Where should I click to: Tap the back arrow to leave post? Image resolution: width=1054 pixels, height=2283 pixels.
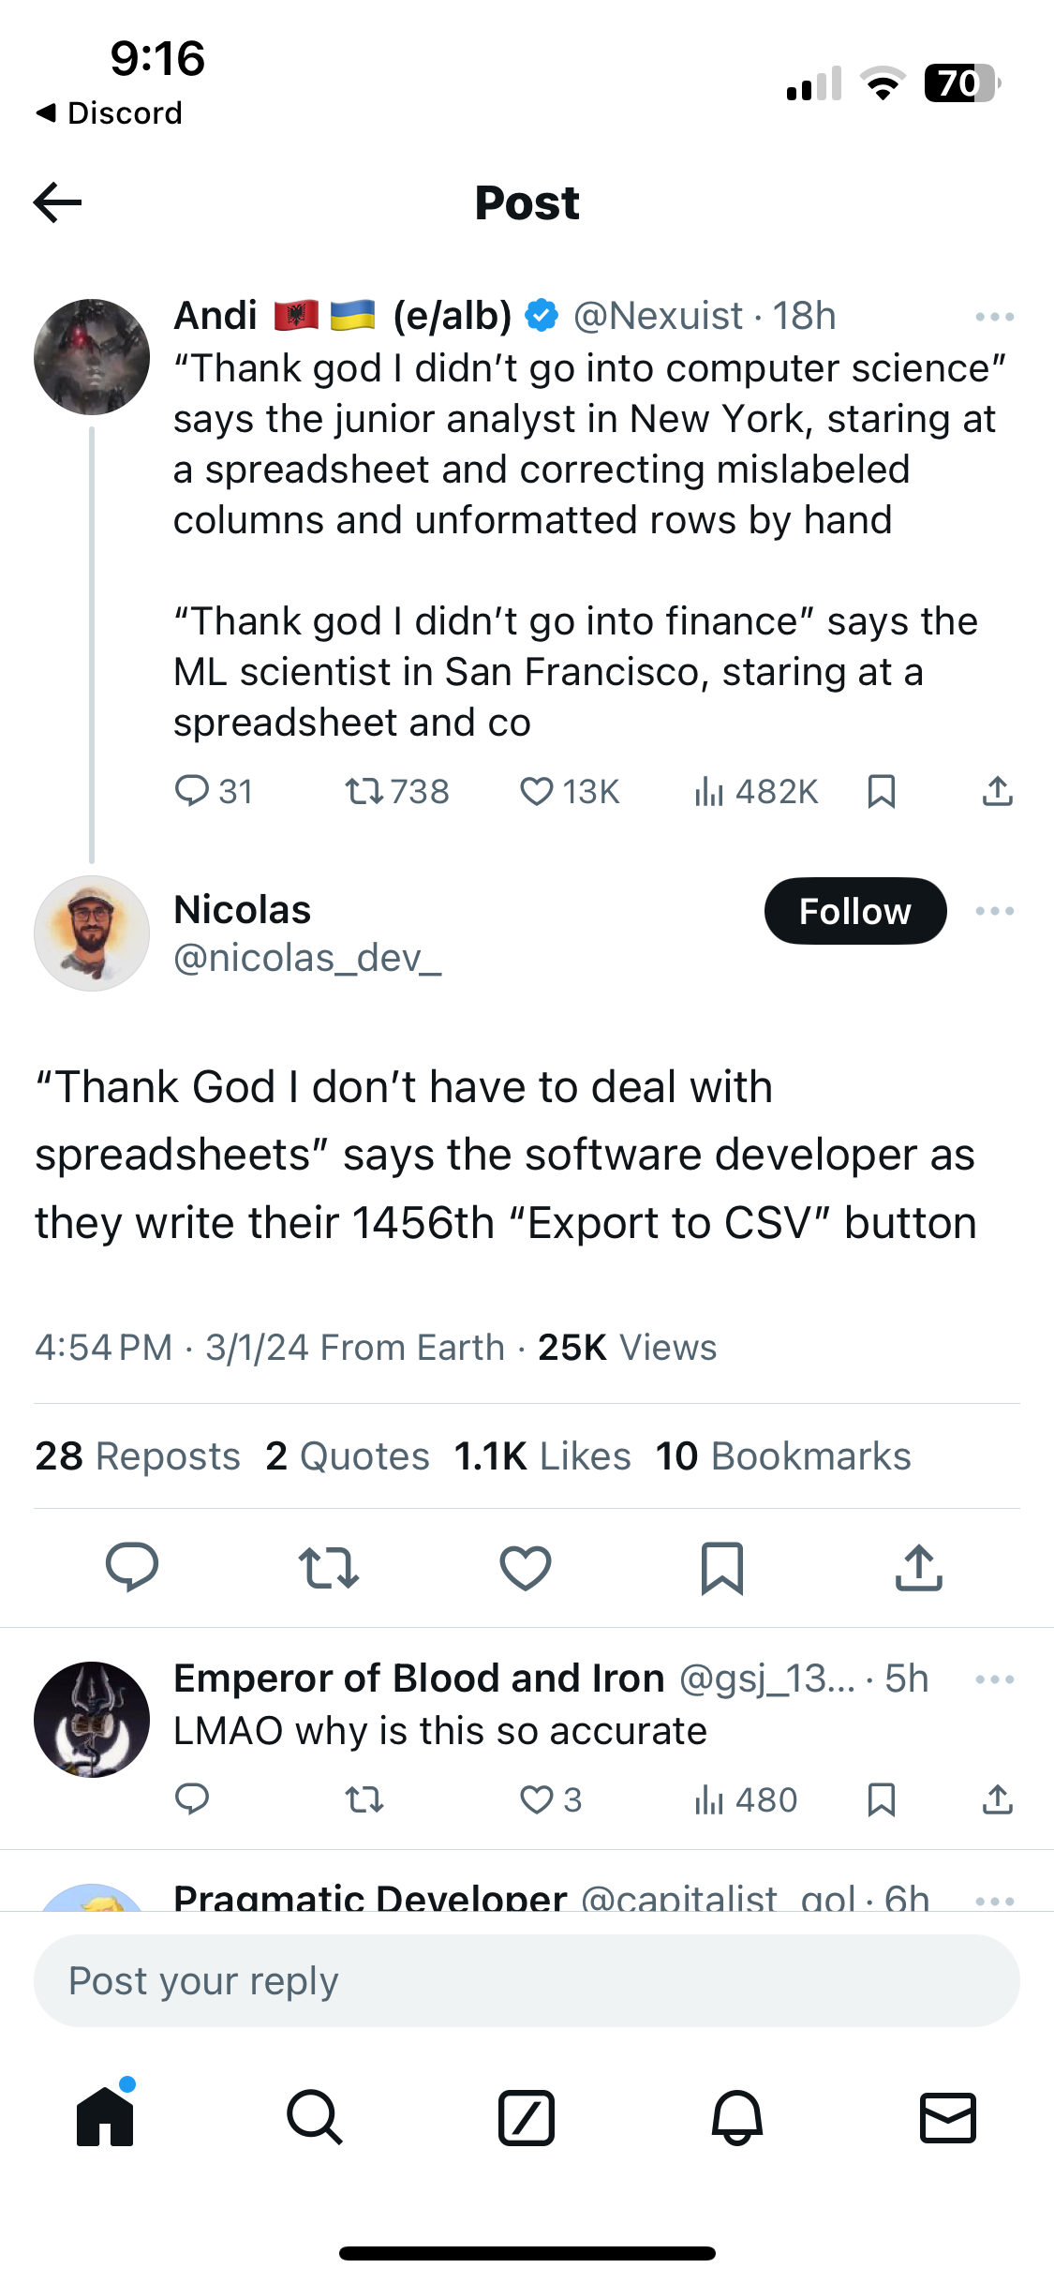[58, 202]
